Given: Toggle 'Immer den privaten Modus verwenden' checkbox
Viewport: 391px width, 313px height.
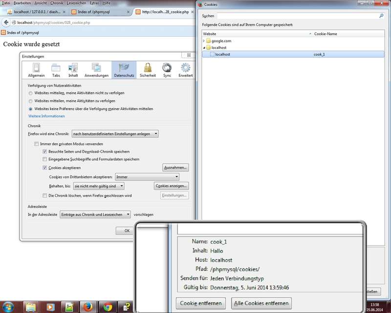Looking at the screenshot, I should point(36,144).
